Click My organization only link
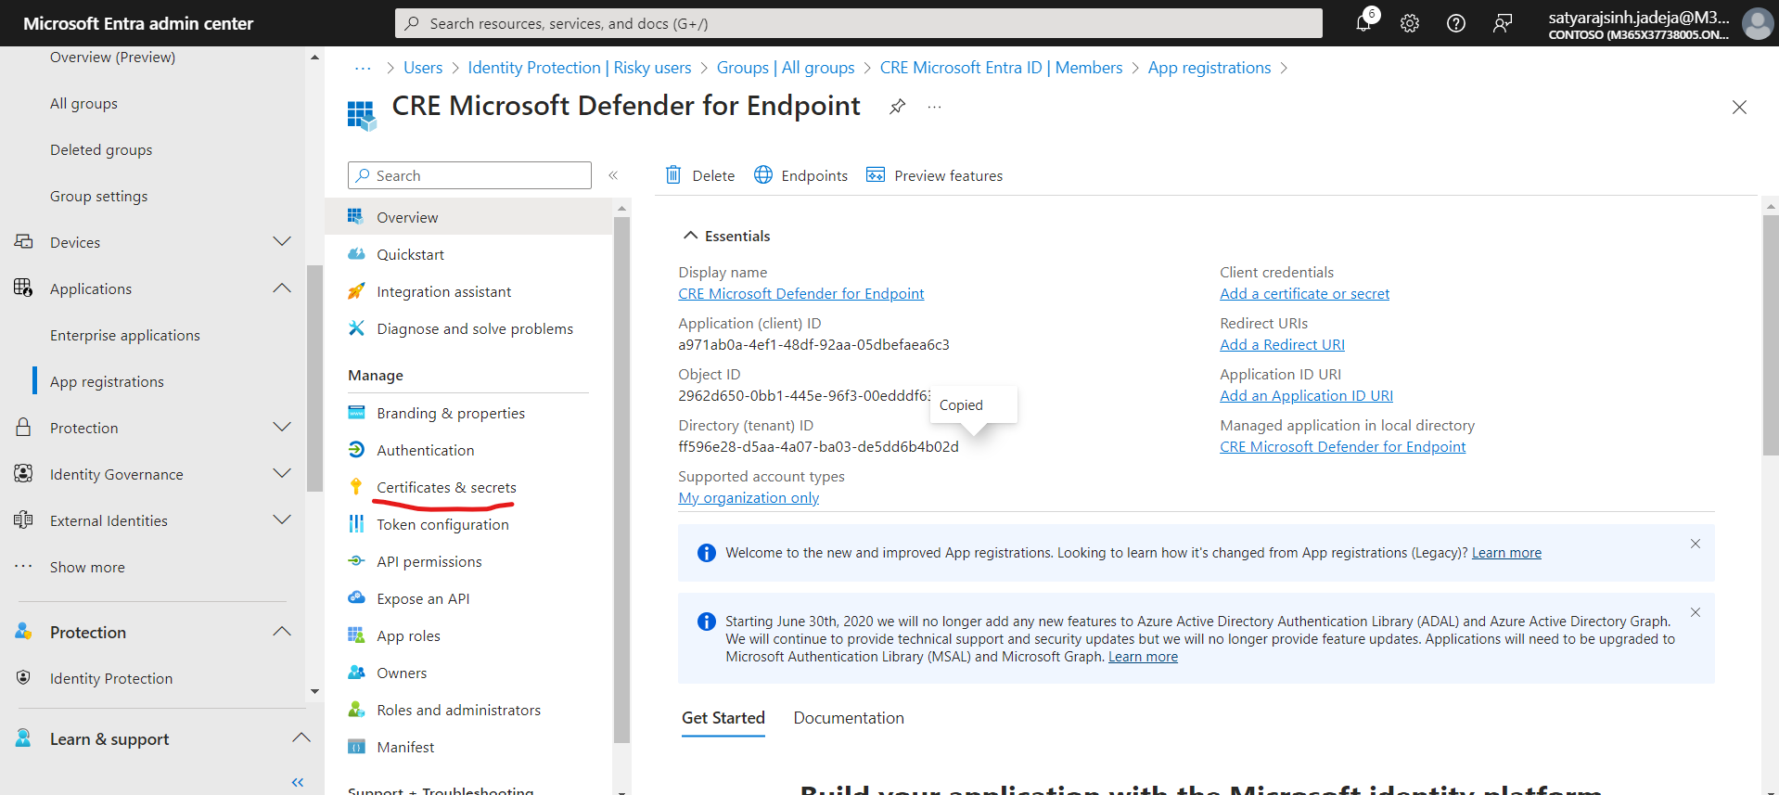Image resolution: width=1779 pixels, height=795 pixels. pyautogui.click(x=749, y=498)
